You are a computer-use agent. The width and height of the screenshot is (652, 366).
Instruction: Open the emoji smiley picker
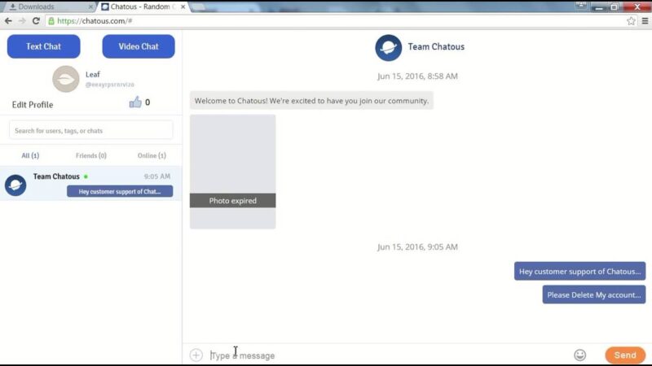pos(580,355)
